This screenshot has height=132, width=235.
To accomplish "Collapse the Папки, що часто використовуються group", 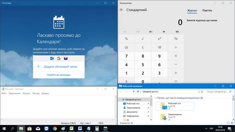I will point(155,98).
